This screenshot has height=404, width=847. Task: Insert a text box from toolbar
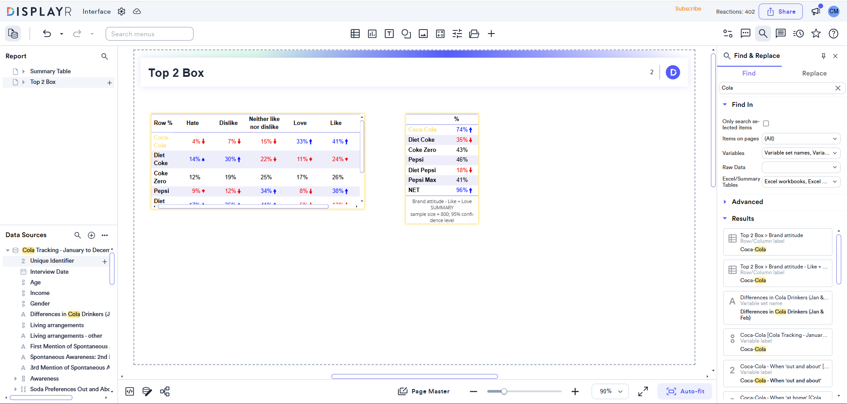pyautogui.click(x=389, y=34)
